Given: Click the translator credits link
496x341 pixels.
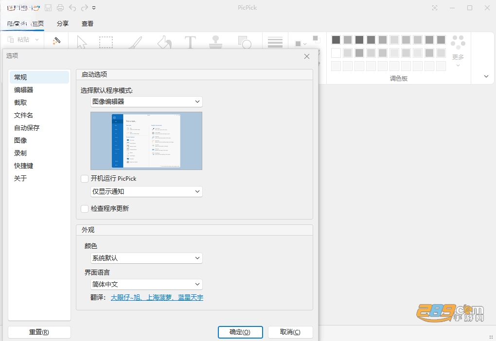Looking at the screenshot, I should pos(157,297).
